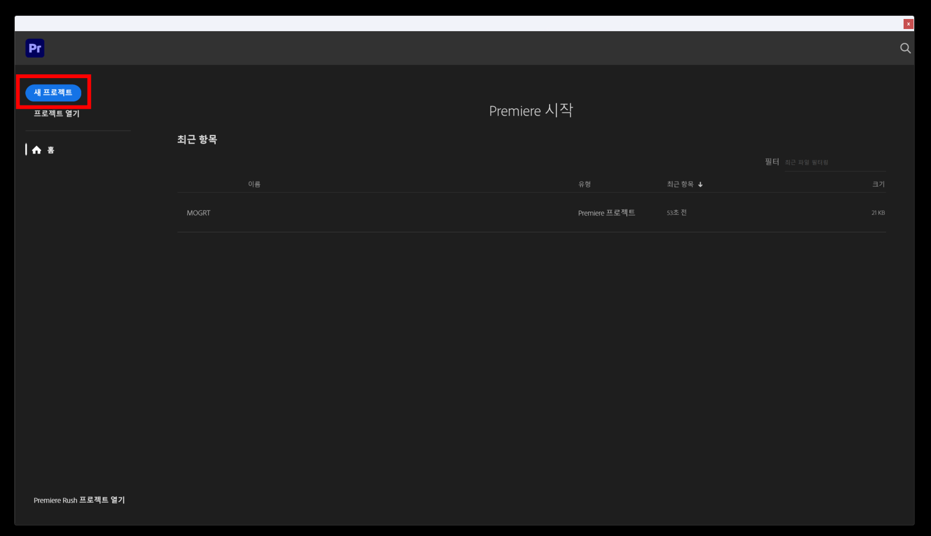Click the Premiere 시작 title text
The height and width of the screenshot is (536, 931).
531,110
